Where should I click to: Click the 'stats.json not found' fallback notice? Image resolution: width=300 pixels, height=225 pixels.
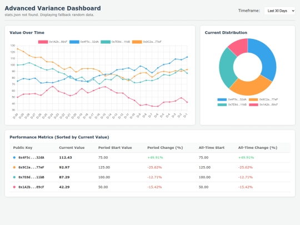49,15
